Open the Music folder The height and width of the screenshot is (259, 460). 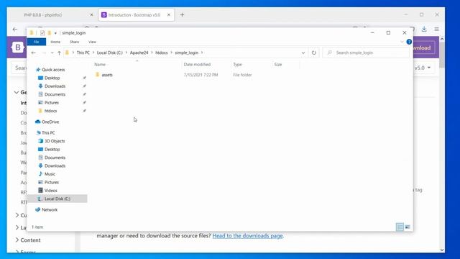(50, 174)
